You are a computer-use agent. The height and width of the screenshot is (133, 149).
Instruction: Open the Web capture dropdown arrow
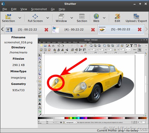pyautogui.click(x=104, y=18)
